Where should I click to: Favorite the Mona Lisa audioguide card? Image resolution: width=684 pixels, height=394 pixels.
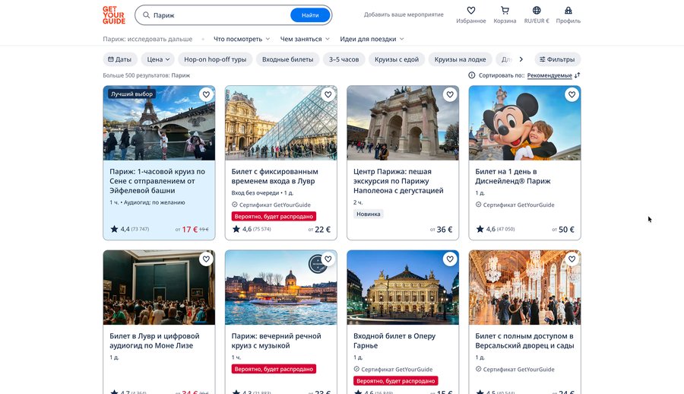(x=206, y=259)
